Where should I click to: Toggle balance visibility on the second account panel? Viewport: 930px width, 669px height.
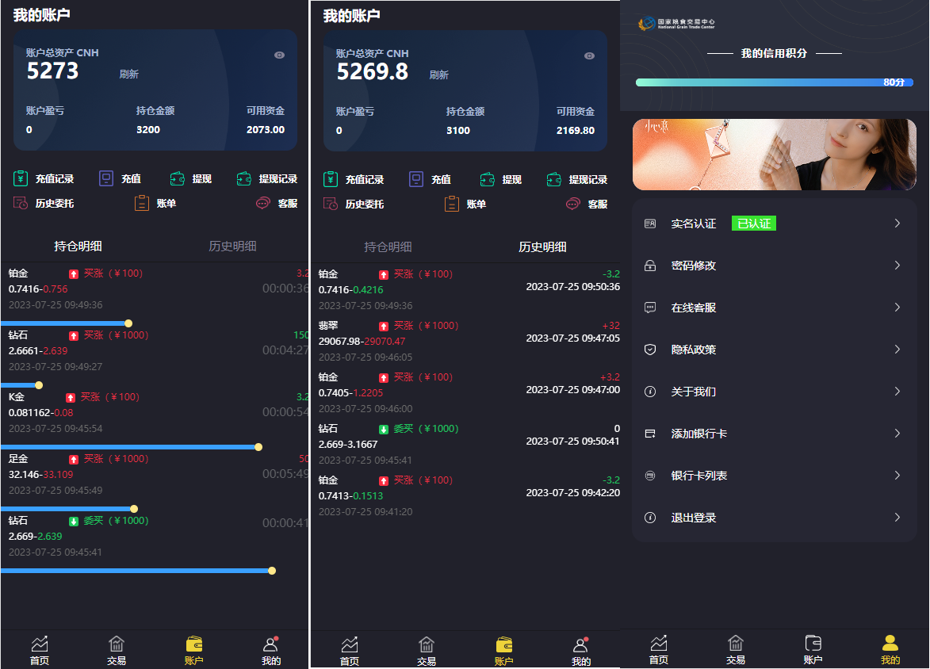coord(588,55)
